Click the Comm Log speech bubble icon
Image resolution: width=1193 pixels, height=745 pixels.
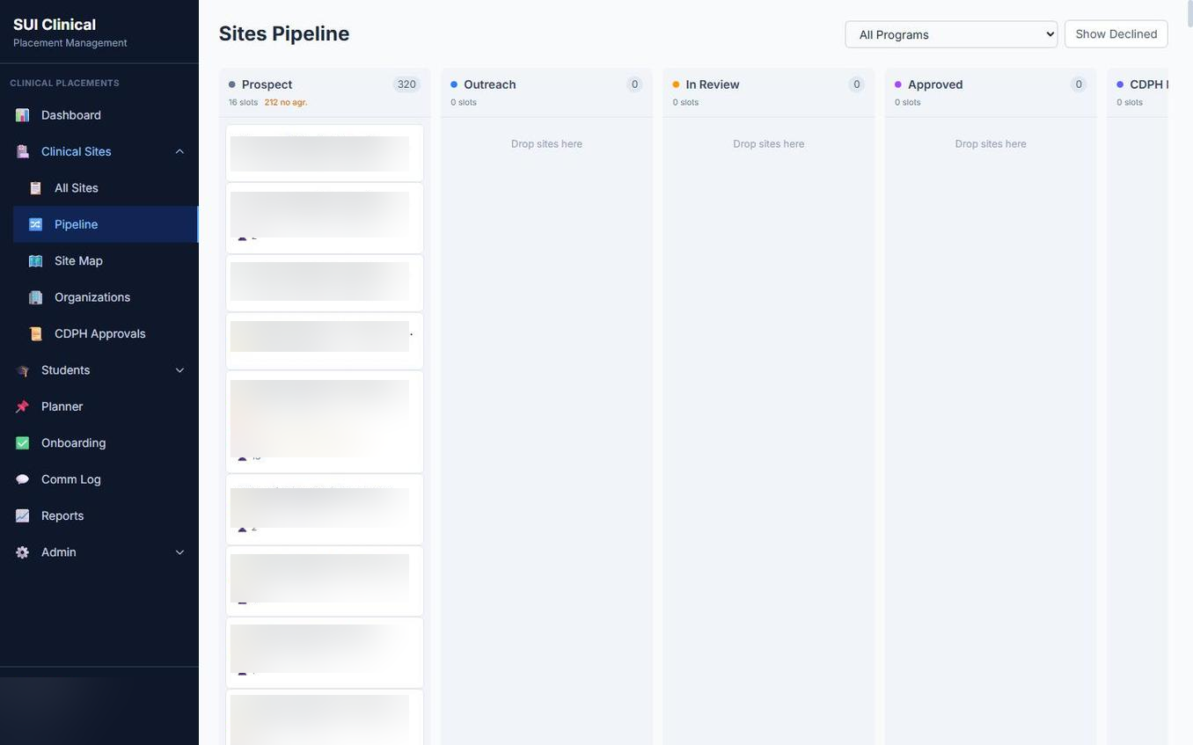(x=17, y=478)
